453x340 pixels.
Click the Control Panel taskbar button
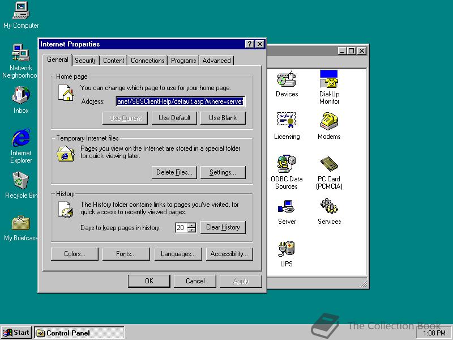tap(79, 333)
